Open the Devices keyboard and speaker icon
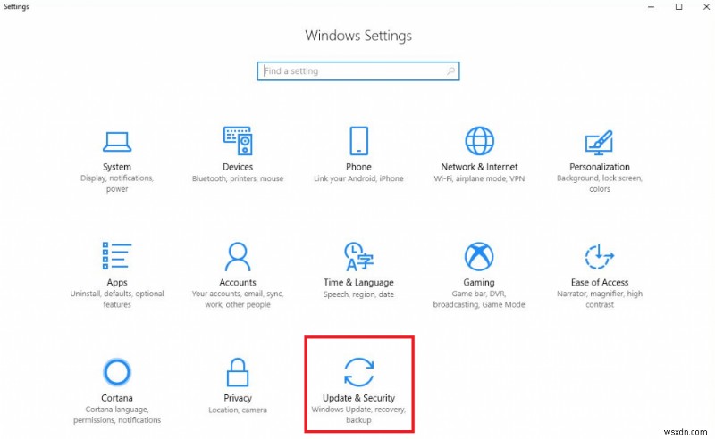 tap(238, 141)
